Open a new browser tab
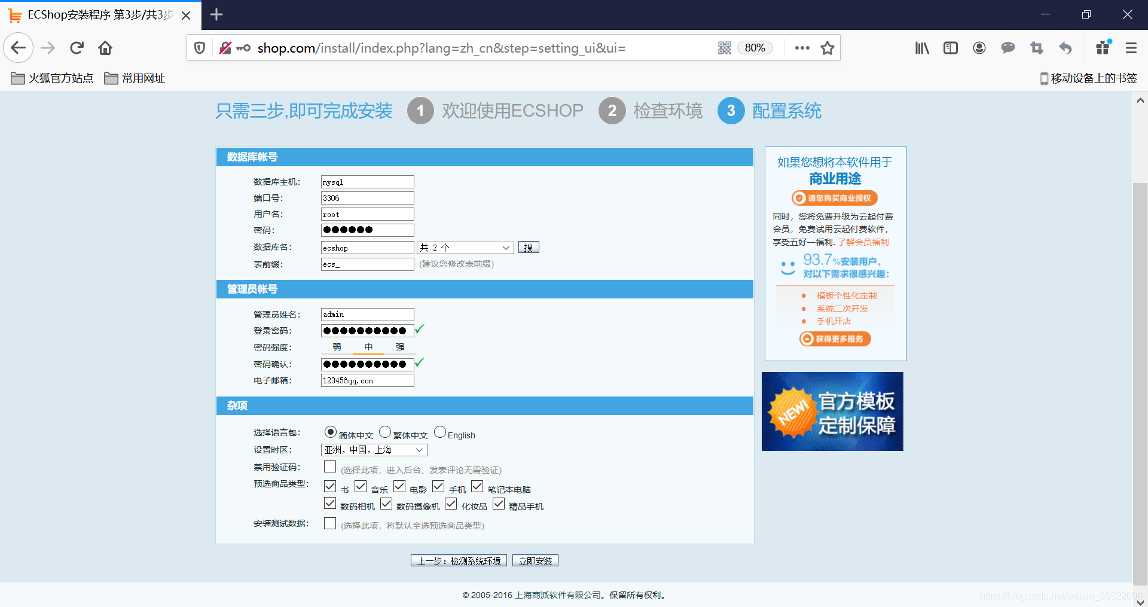 click(216, 15)
